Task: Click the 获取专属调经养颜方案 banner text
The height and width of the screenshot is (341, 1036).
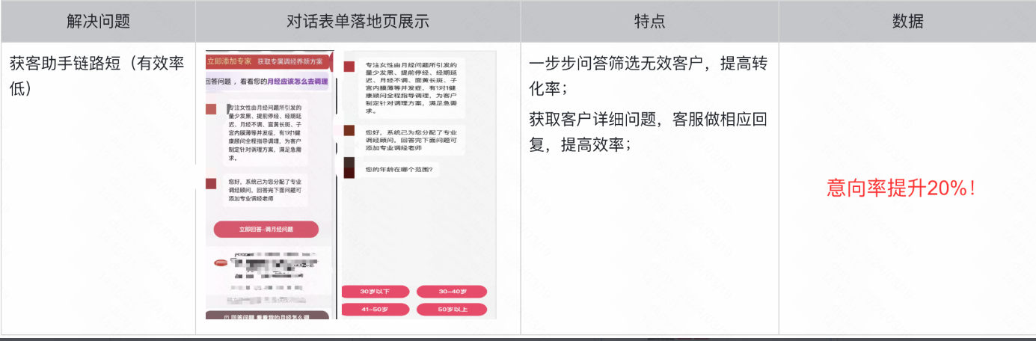Action: [290, 61]
